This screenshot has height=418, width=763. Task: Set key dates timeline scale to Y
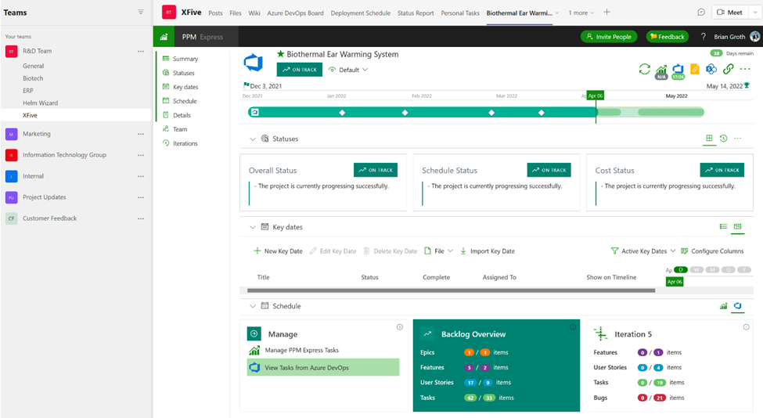pos(744,269)
